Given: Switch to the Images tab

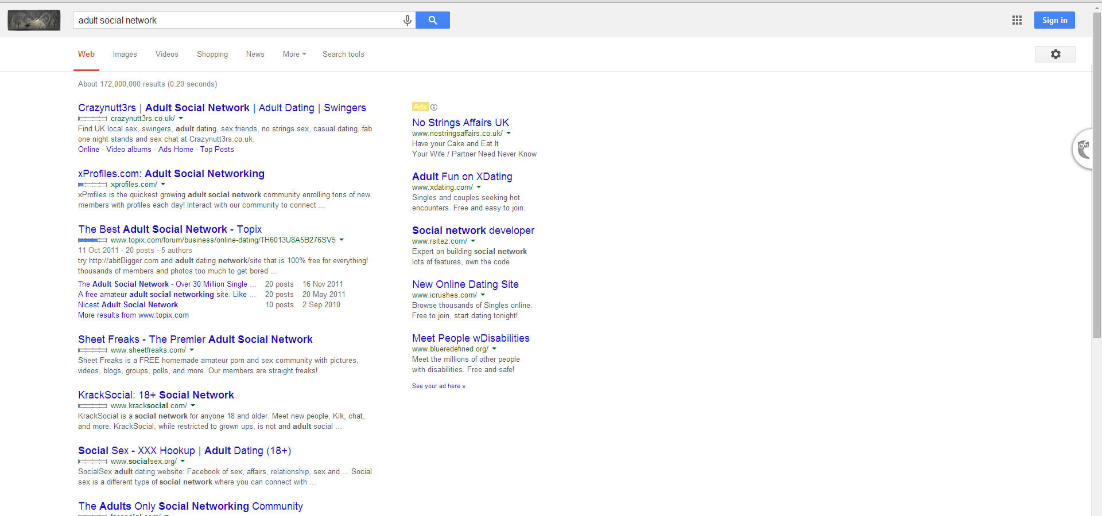Looking at the screenshot, I should point(125,54).
